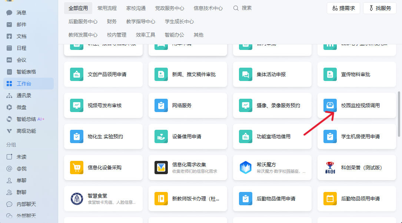Screen dimensions: 402x223
Task: Open the 设备借用申请 app icon
Action: [161, 136]
